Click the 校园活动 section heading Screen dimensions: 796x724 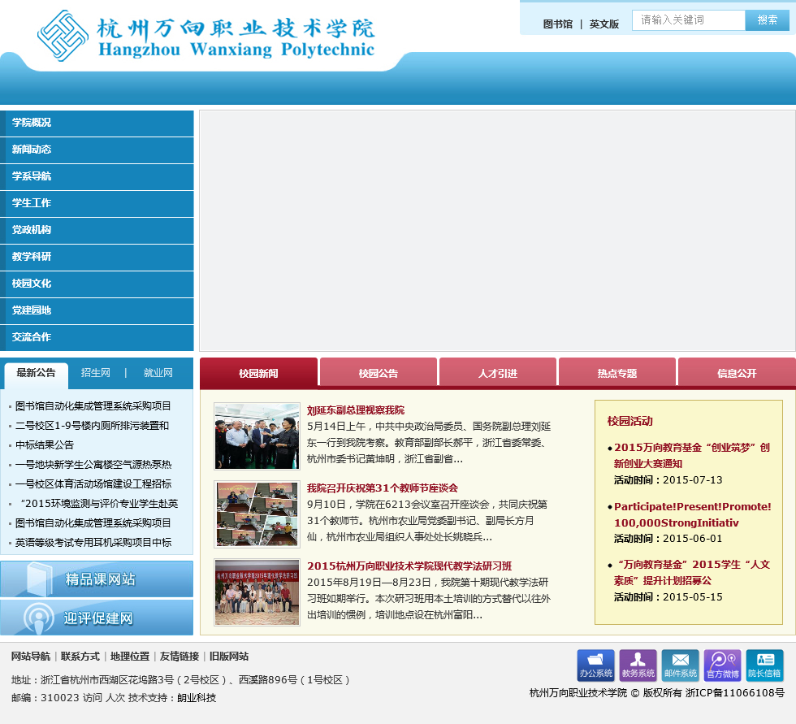630,421
